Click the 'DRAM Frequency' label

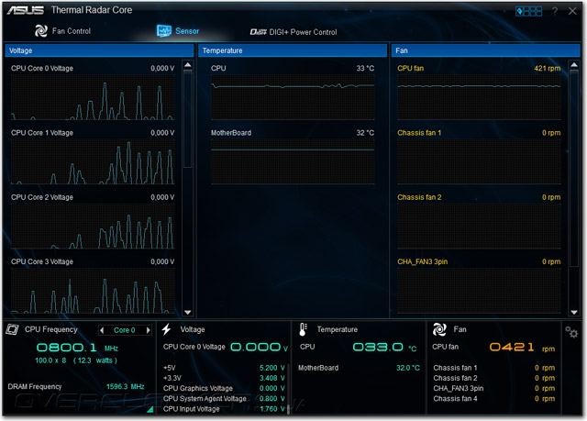coord(35,386)
